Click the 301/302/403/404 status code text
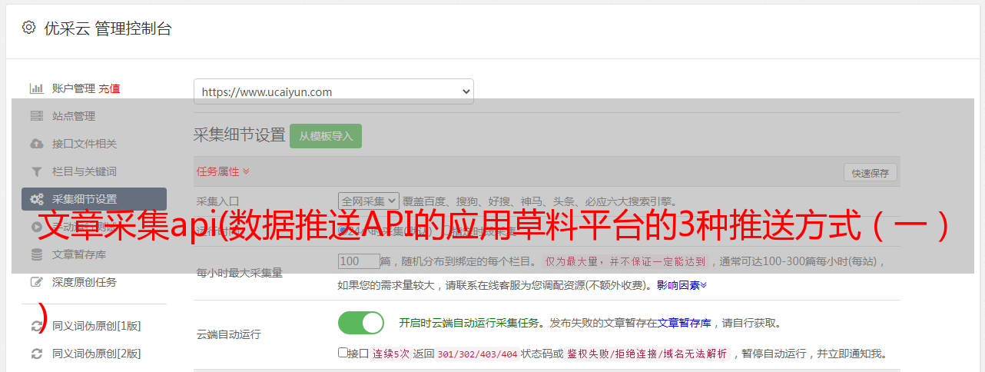The width and height of the screenshot is (985, 372). pos(477,354)
